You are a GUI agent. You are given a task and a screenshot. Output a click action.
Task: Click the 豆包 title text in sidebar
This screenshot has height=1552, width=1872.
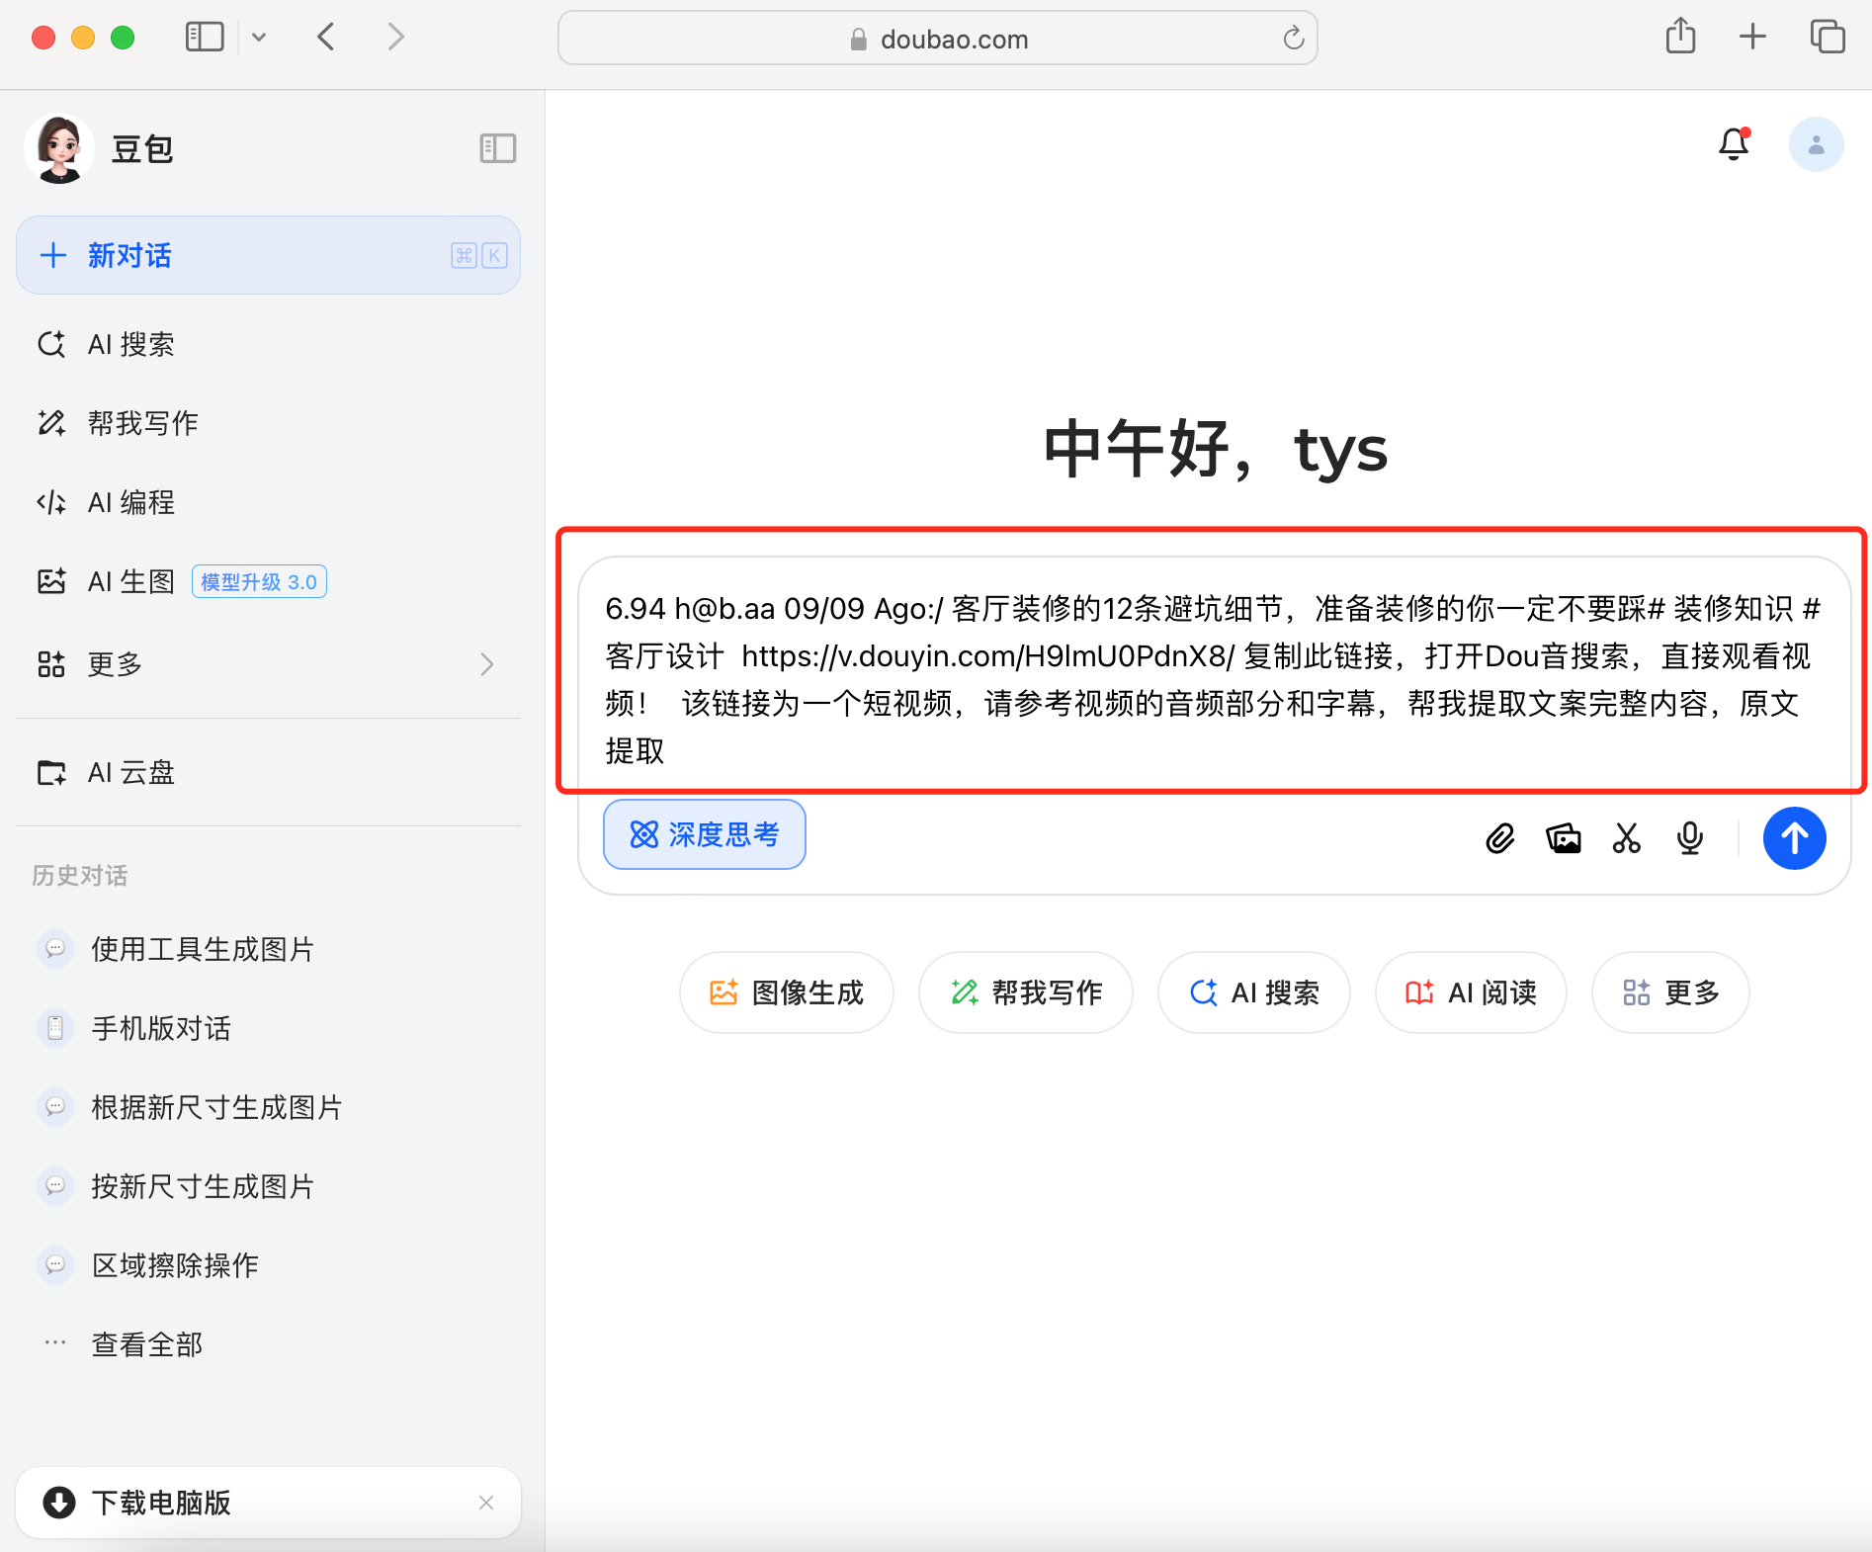coord(142,149)
